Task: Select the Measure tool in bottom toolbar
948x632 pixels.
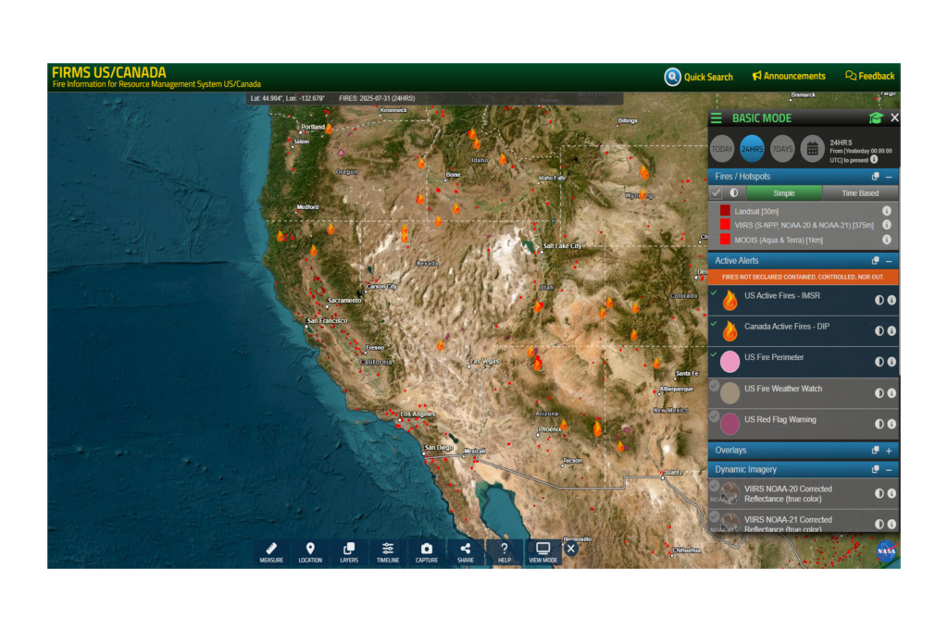Action: pos(271,552)
